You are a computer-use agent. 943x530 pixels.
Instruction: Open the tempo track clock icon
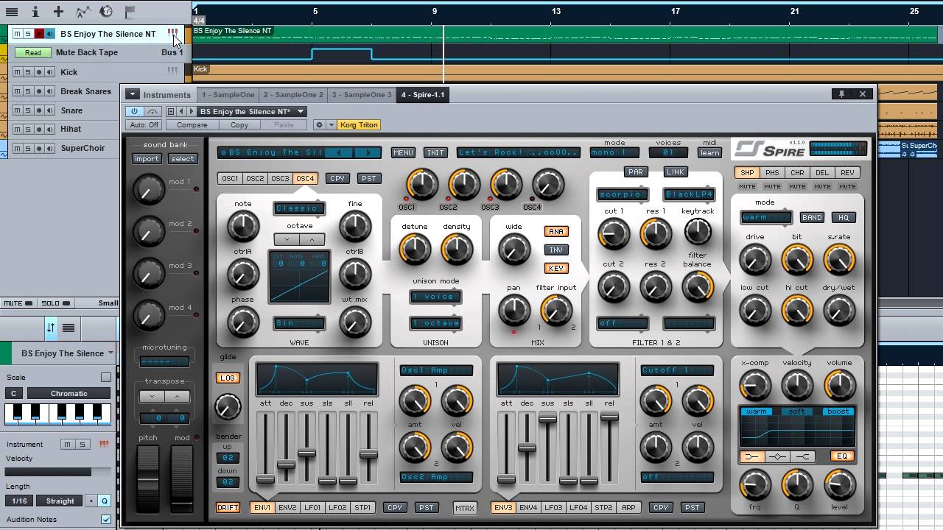pyautogui.click(x=106, y=12)
